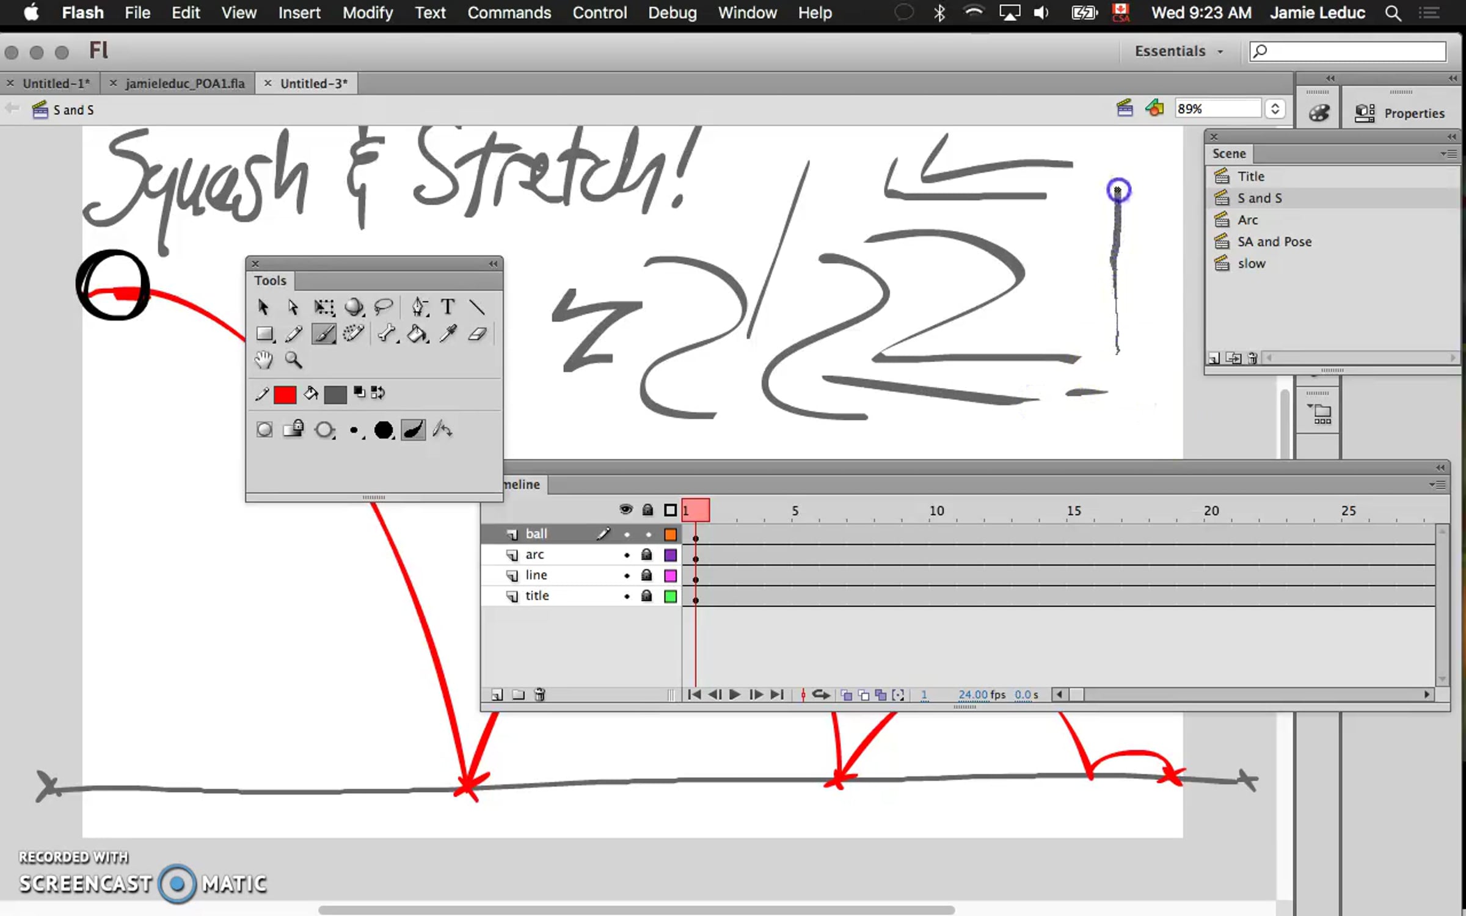1466x916 pixels.
Task: Unlock the arc layer
Action: [x=647, y=554]
